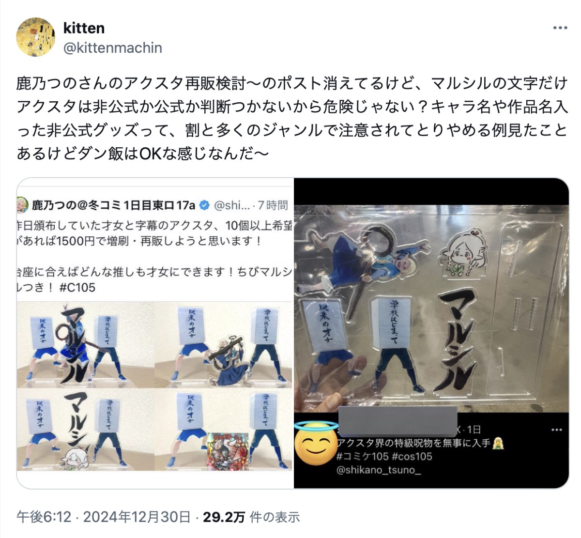Viewport: 581px width, 538px height.
Task: Open the left attached image of quoted post
Action: pos(155,334)
